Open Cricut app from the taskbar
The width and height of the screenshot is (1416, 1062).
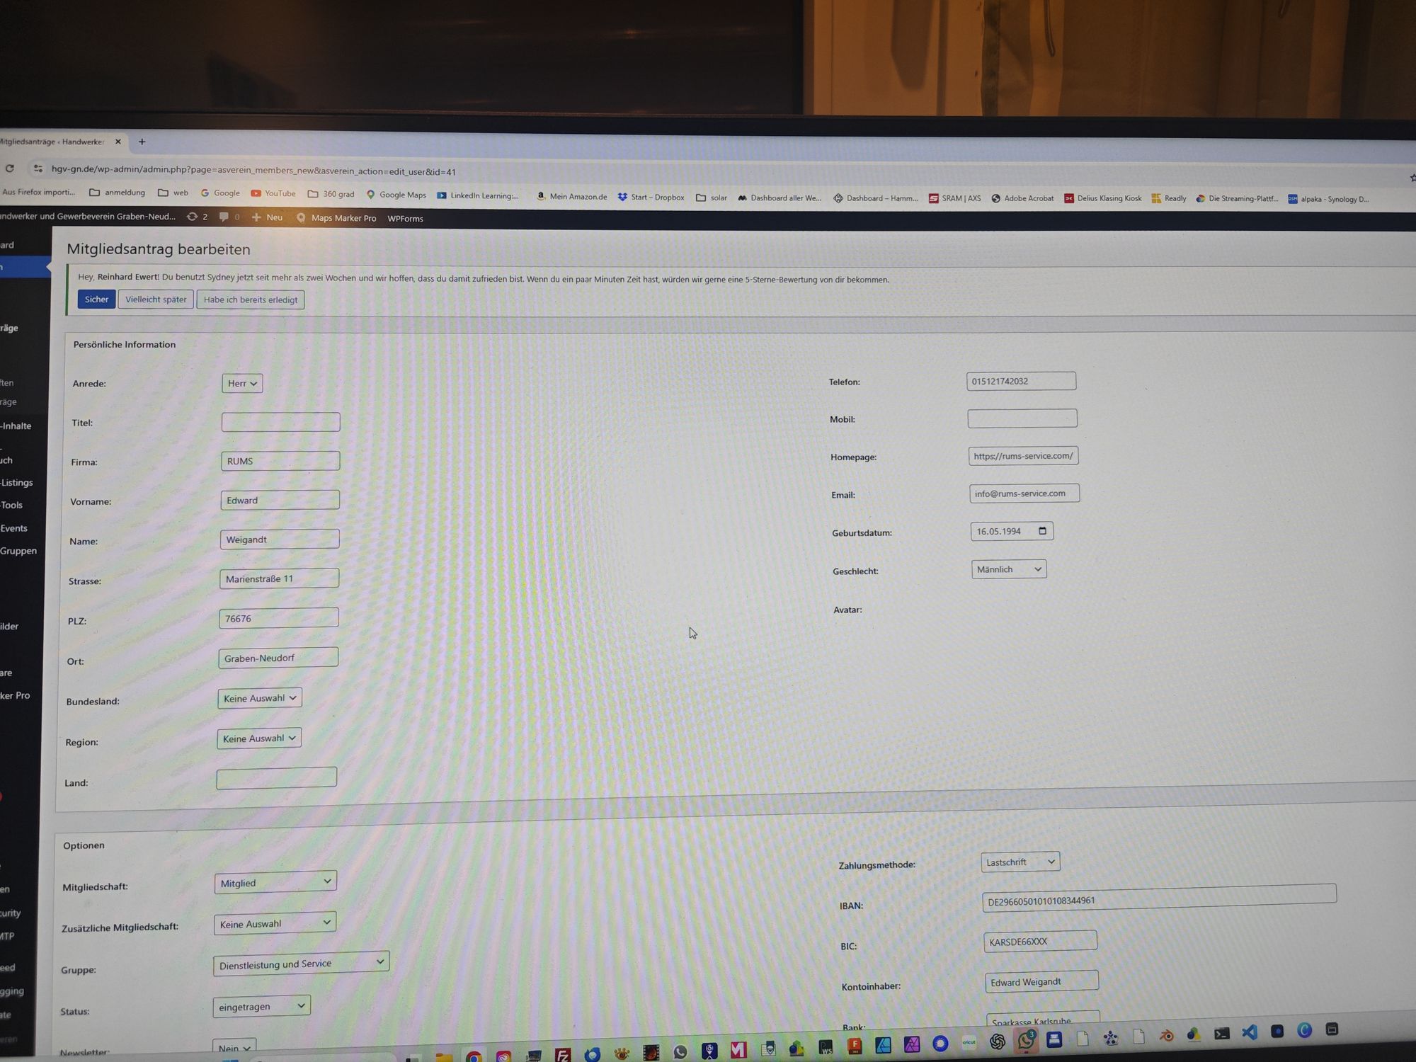(969, 1042)
